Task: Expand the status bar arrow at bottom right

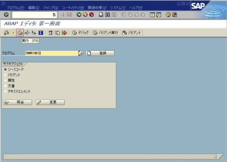Action: tap(215, 156)
